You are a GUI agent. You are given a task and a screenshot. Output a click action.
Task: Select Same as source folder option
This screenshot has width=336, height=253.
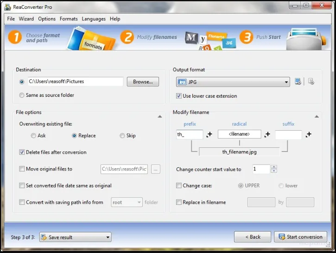point(22,95)
